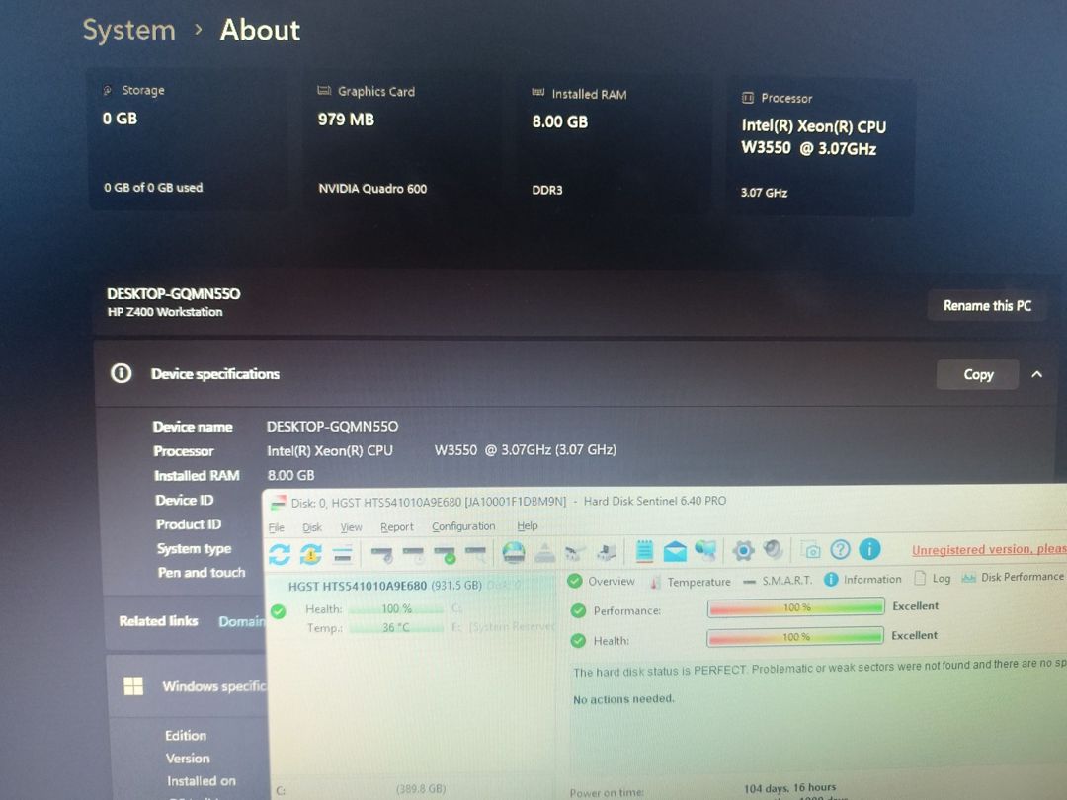Viewport: 1067px width, 800px height.
Task: Click the Processor card showing Xeon W3550
Action: point(819,145)
